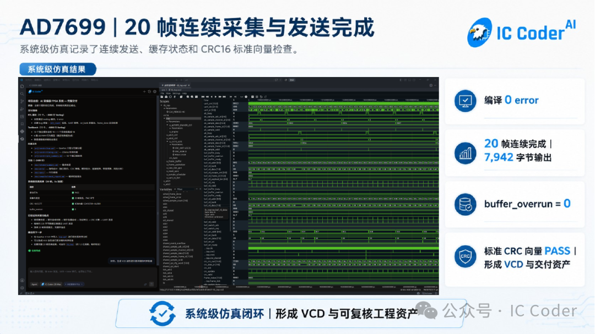Collapse the u_crc16_ccitt scope

[x=167, y=141]
